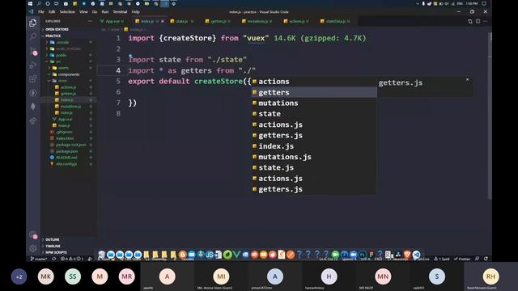This screenshot has width=518, height=291.
Task: Click the Prettier status bar item
Action: tap(462, 259)
